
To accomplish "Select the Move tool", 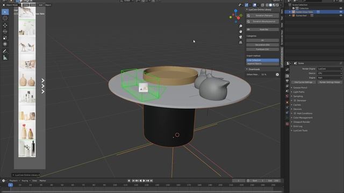I will pos(5,25).
